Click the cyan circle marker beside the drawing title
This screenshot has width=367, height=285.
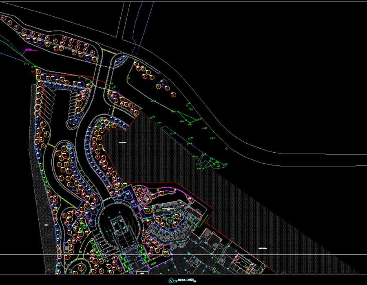tap(171, 281)
